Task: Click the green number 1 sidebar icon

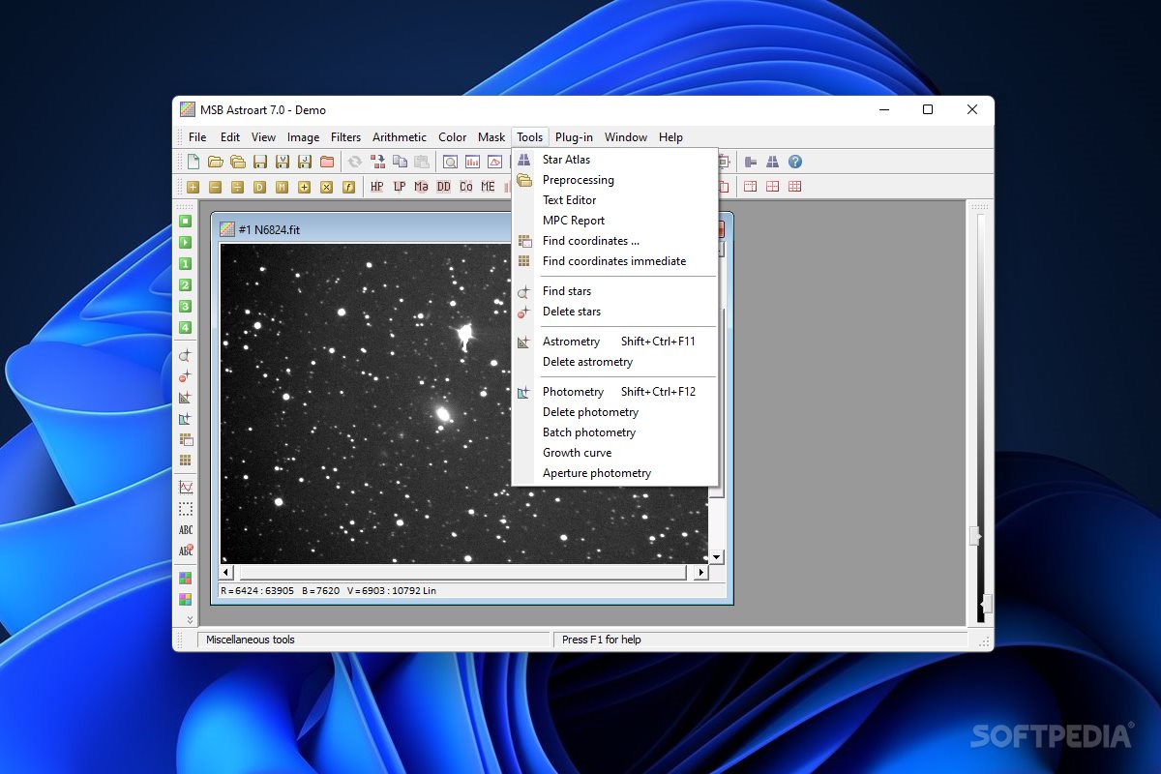Action: pos(185,263)
